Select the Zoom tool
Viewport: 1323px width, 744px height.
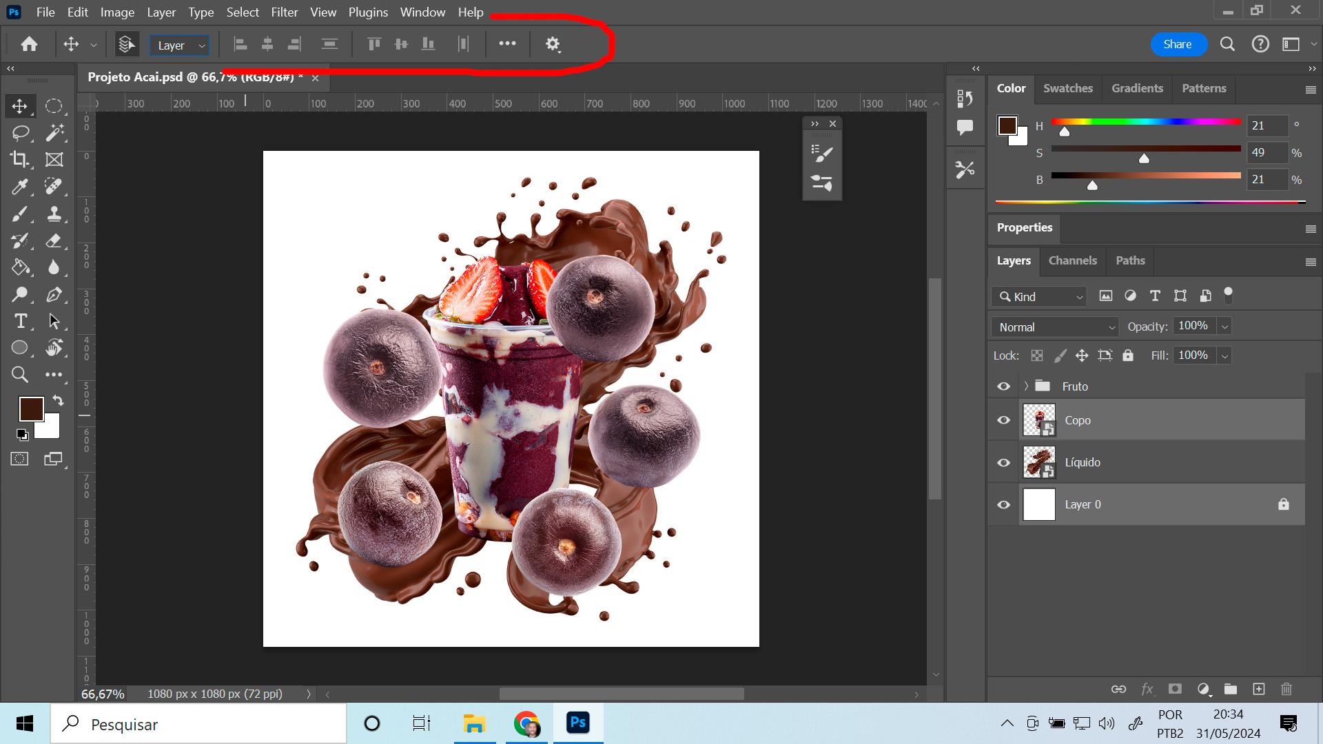(19, 375)
